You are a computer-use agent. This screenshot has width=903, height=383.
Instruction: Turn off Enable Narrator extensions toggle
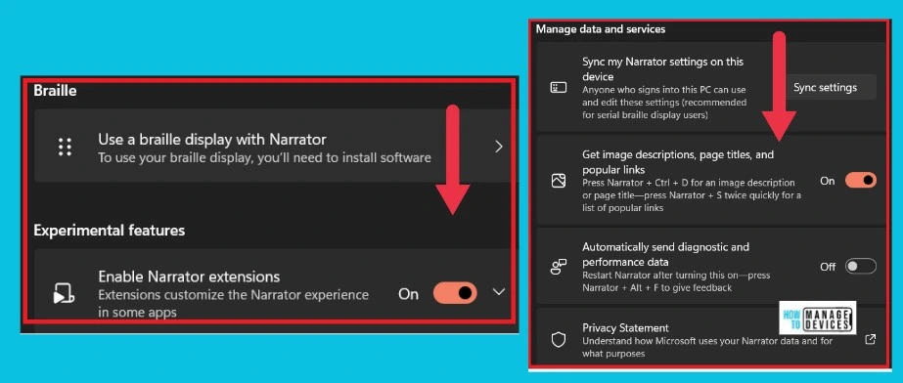click(x=455, y=293)
